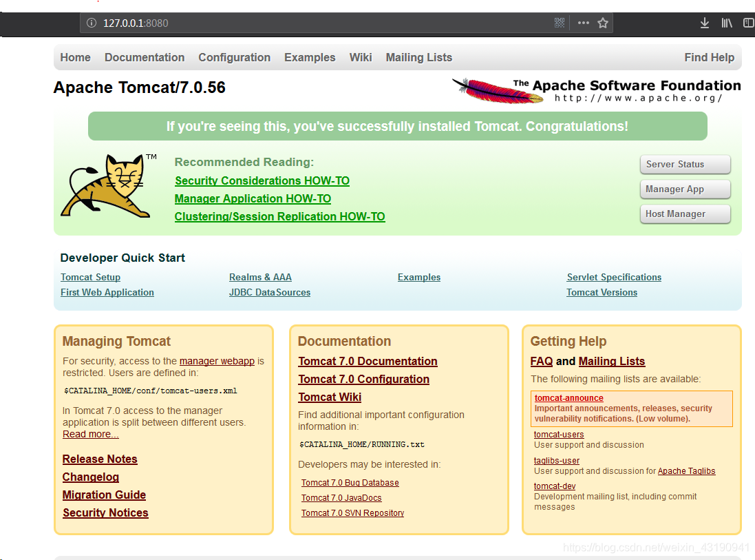Open the Servlet Specifications link
The height and width of the screenshot is (560, 755).
click(x=614, y=277)
